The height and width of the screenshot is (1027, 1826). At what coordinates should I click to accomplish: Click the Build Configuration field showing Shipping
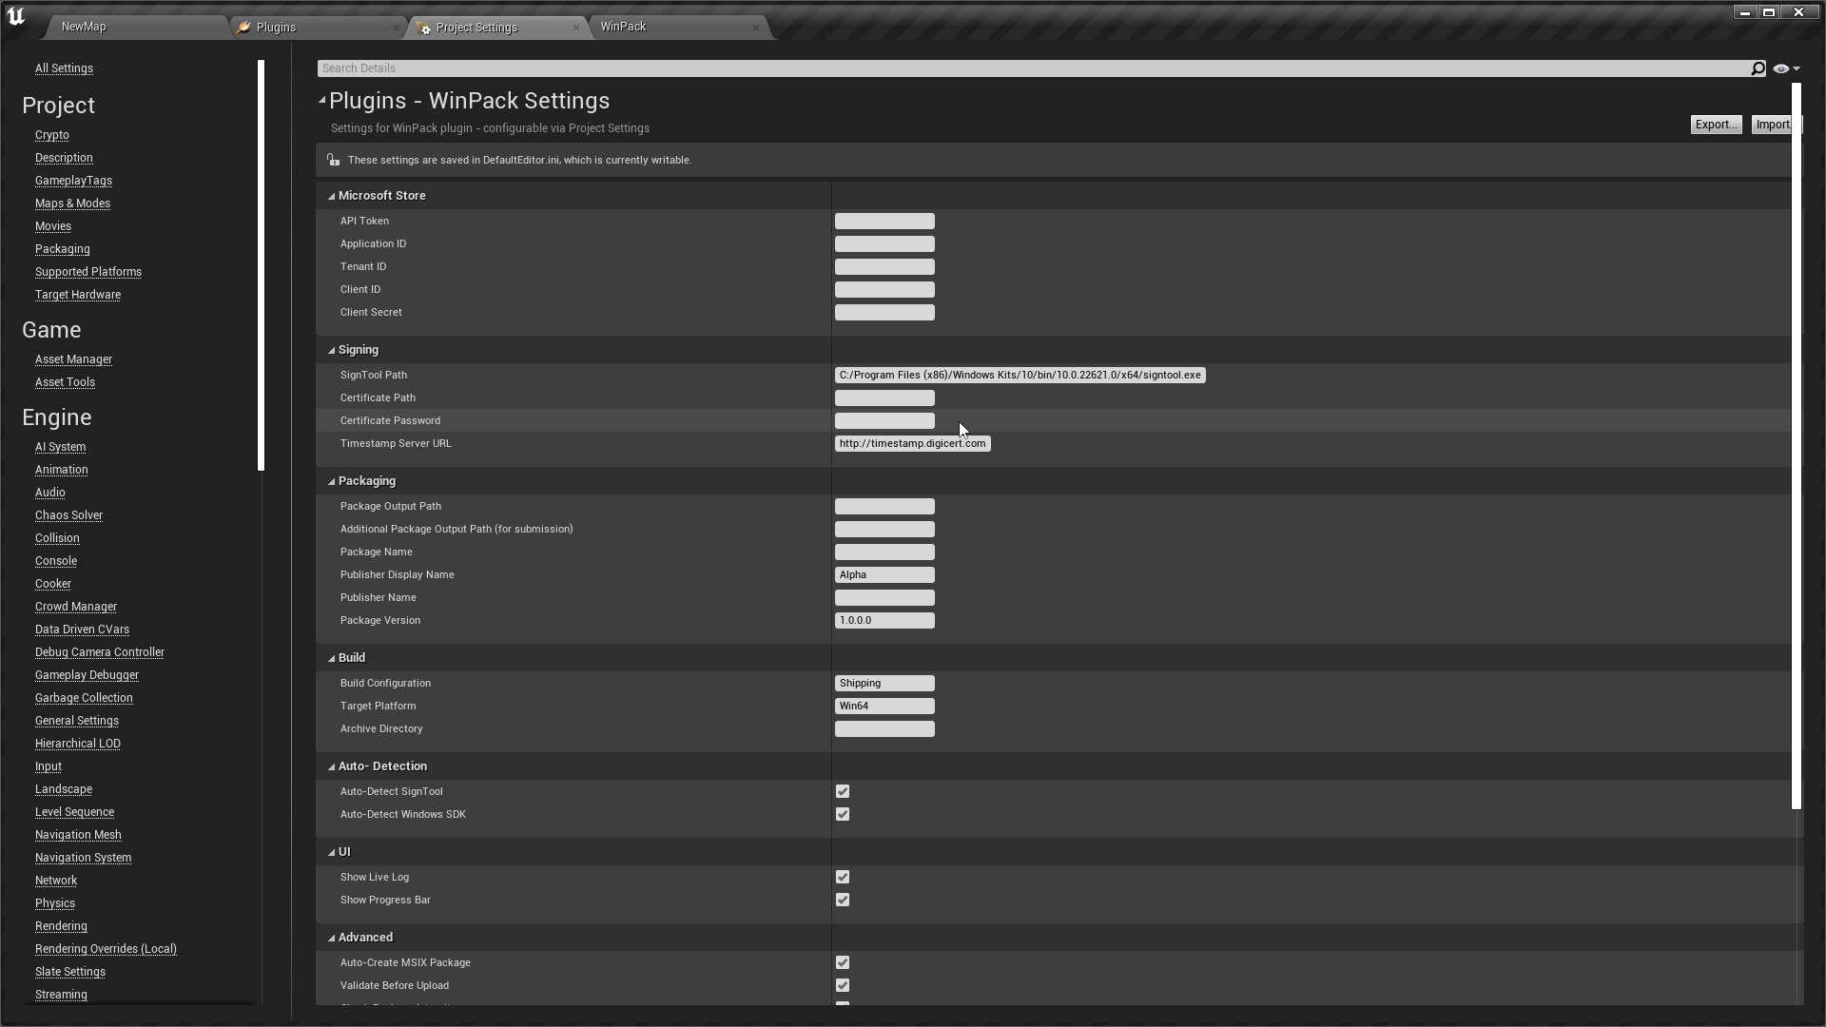pos(884,683)
